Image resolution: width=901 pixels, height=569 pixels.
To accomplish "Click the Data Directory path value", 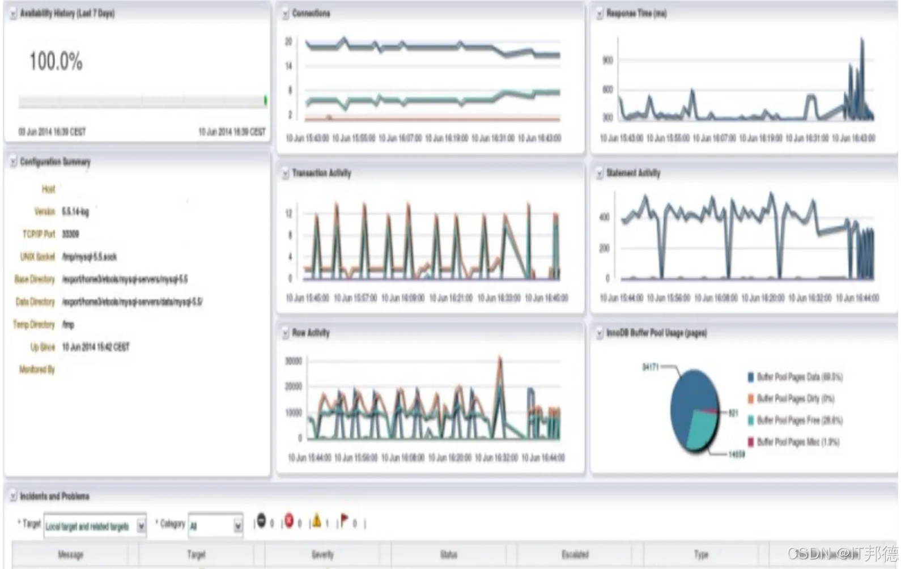I will (132, 302).
